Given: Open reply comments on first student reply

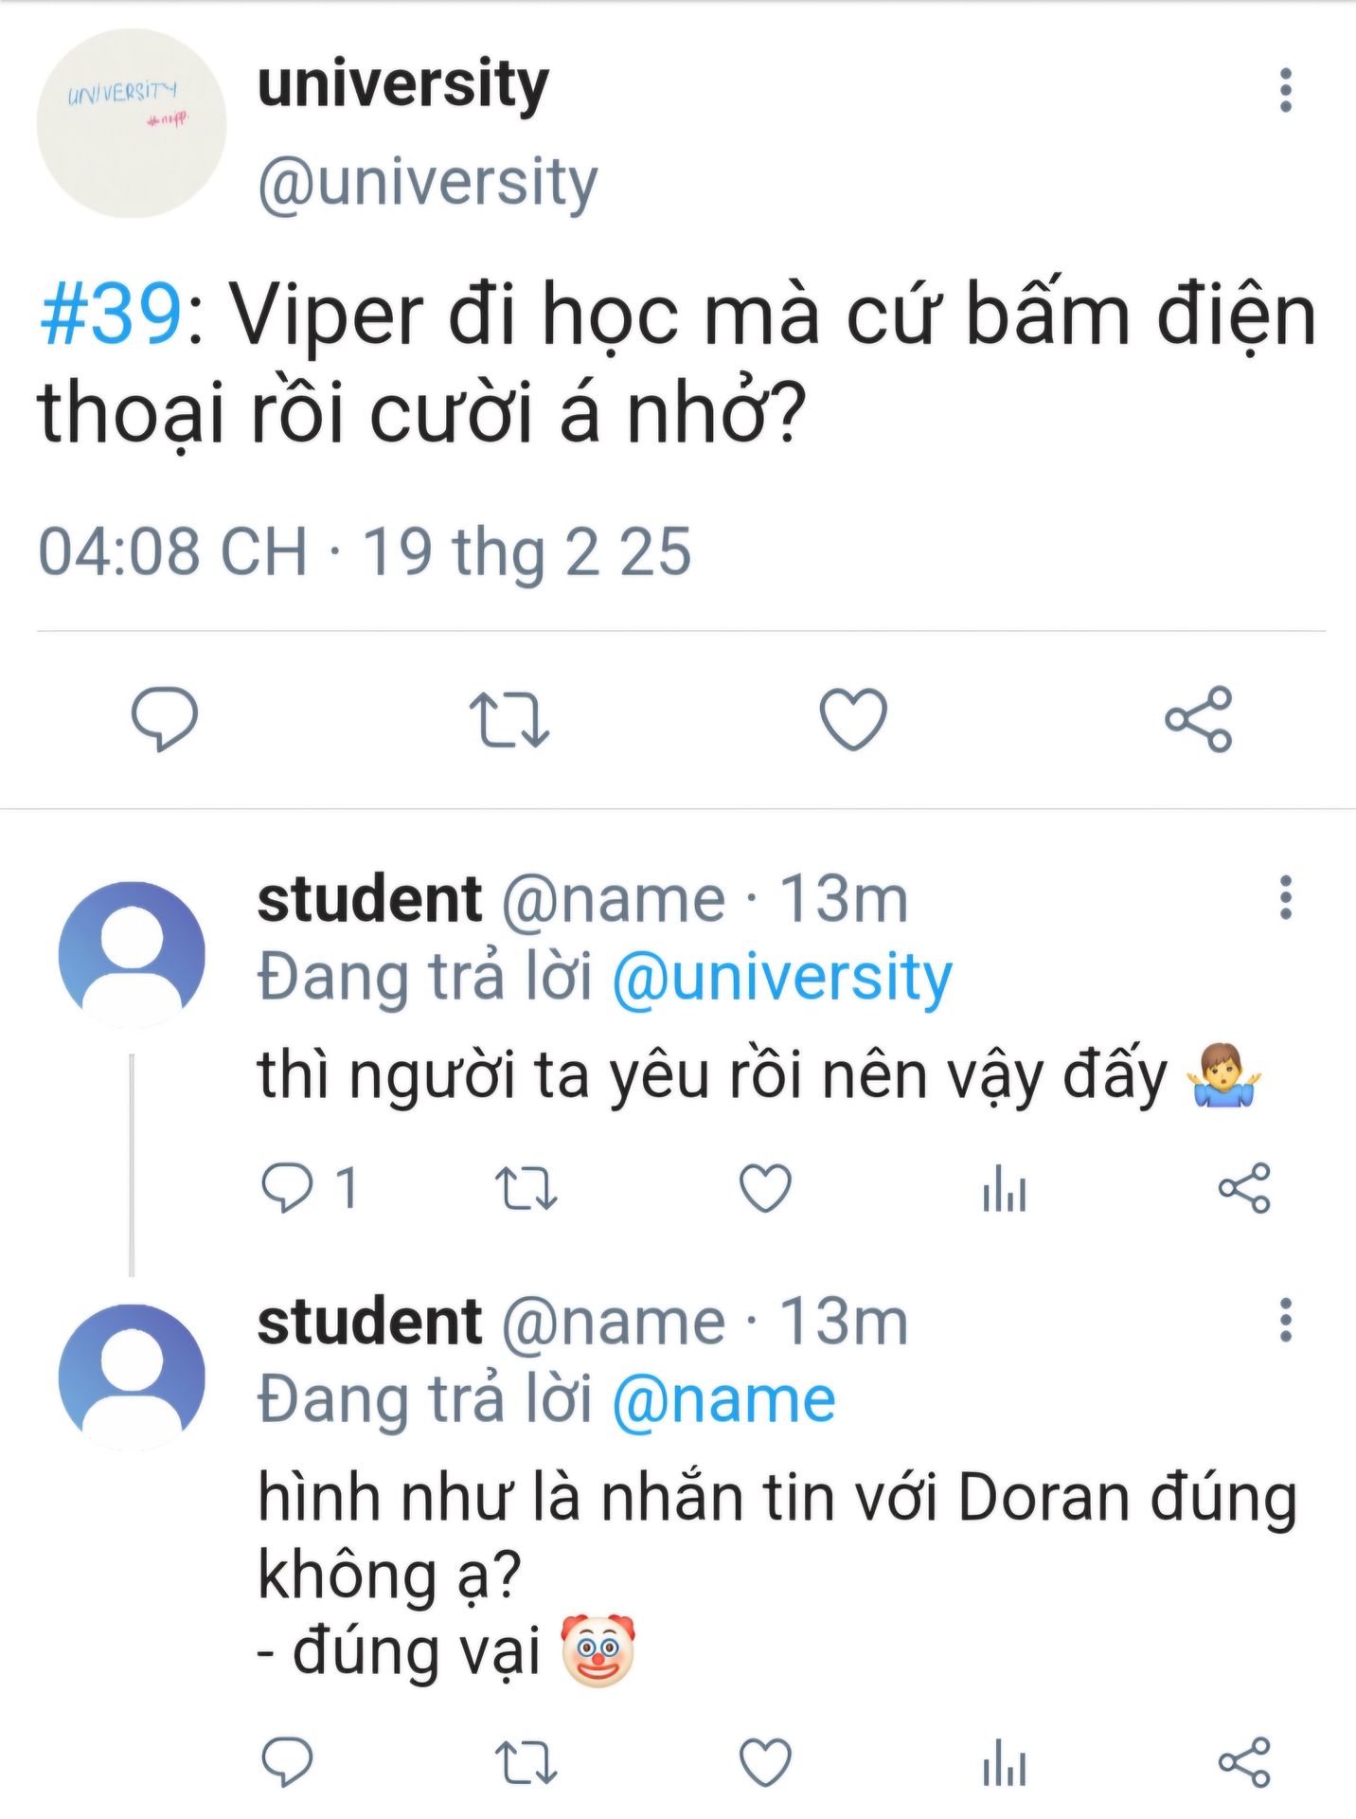Looking at the screenshot, I should pyautogui.click(x=287, y=1188).
